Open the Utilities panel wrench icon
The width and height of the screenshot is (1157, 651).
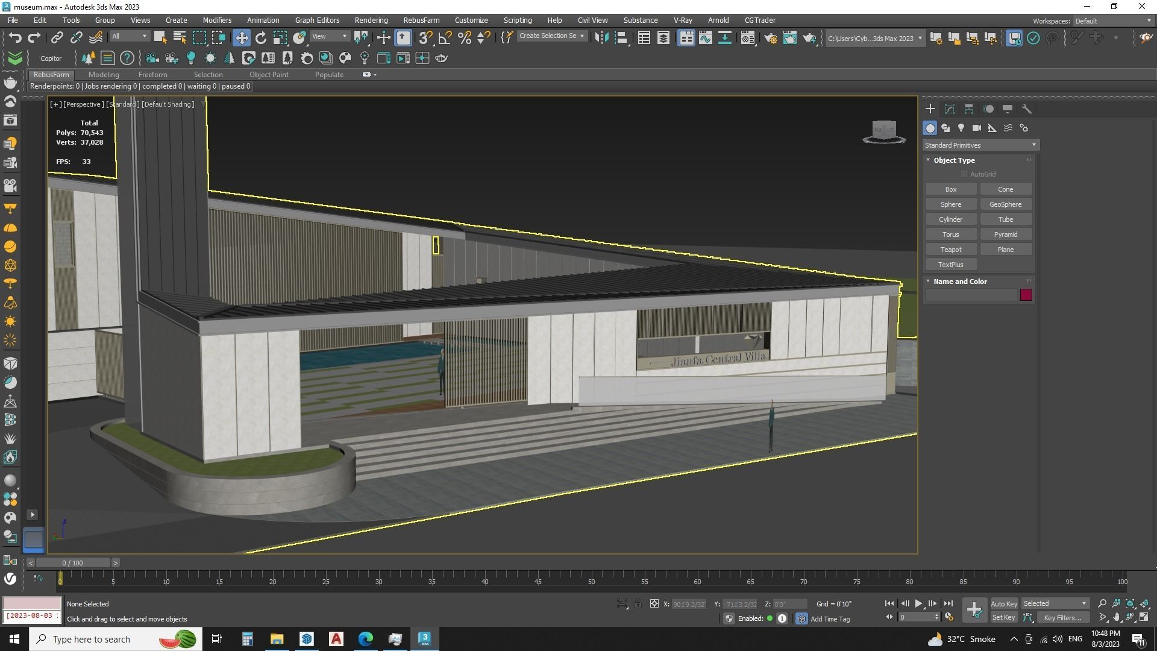pos(1027,109)
